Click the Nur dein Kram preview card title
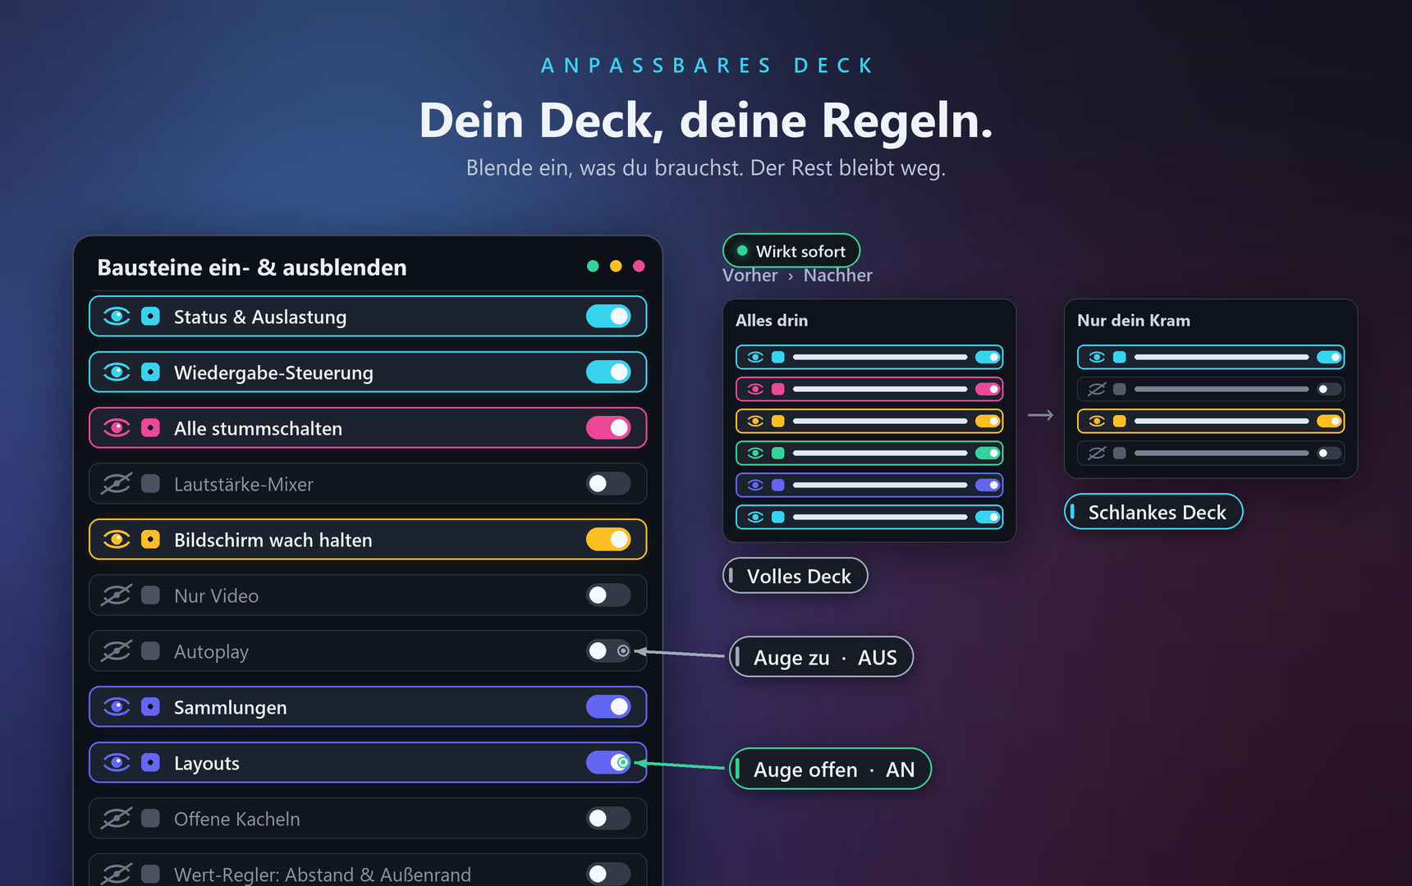The image size is (1412, 886). pyautogui.click(x=1134, y=321)
